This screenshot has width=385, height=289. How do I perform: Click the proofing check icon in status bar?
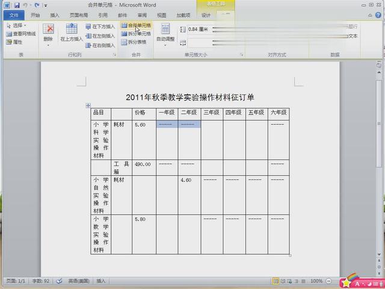click(59, 281)
